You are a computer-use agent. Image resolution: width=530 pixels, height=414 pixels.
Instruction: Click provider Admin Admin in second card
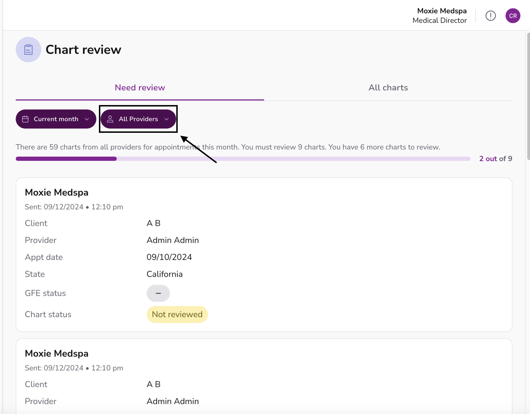[x=173, y=401]
